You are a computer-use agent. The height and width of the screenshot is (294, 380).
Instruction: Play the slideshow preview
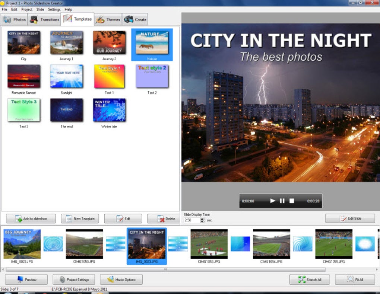272,200
